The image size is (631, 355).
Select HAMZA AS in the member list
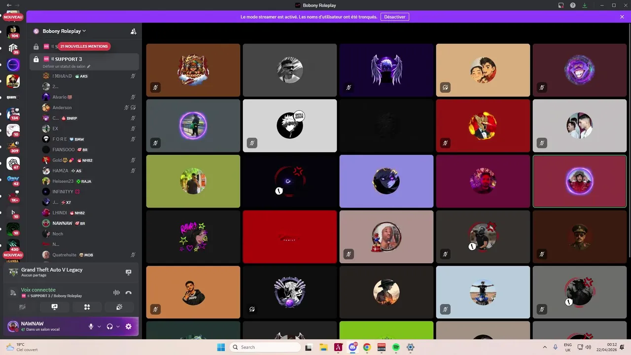click(89, 171)
